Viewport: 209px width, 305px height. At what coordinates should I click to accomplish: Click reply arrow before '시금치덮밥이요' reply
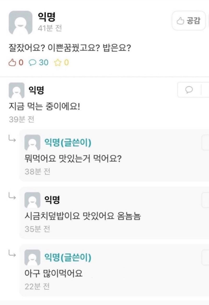click(x=12, y=196)
